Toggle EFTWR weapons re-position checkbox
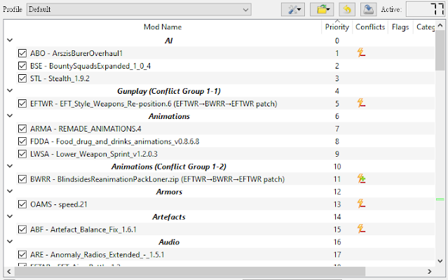Viewport: 448px width, 280px height. 22,104
